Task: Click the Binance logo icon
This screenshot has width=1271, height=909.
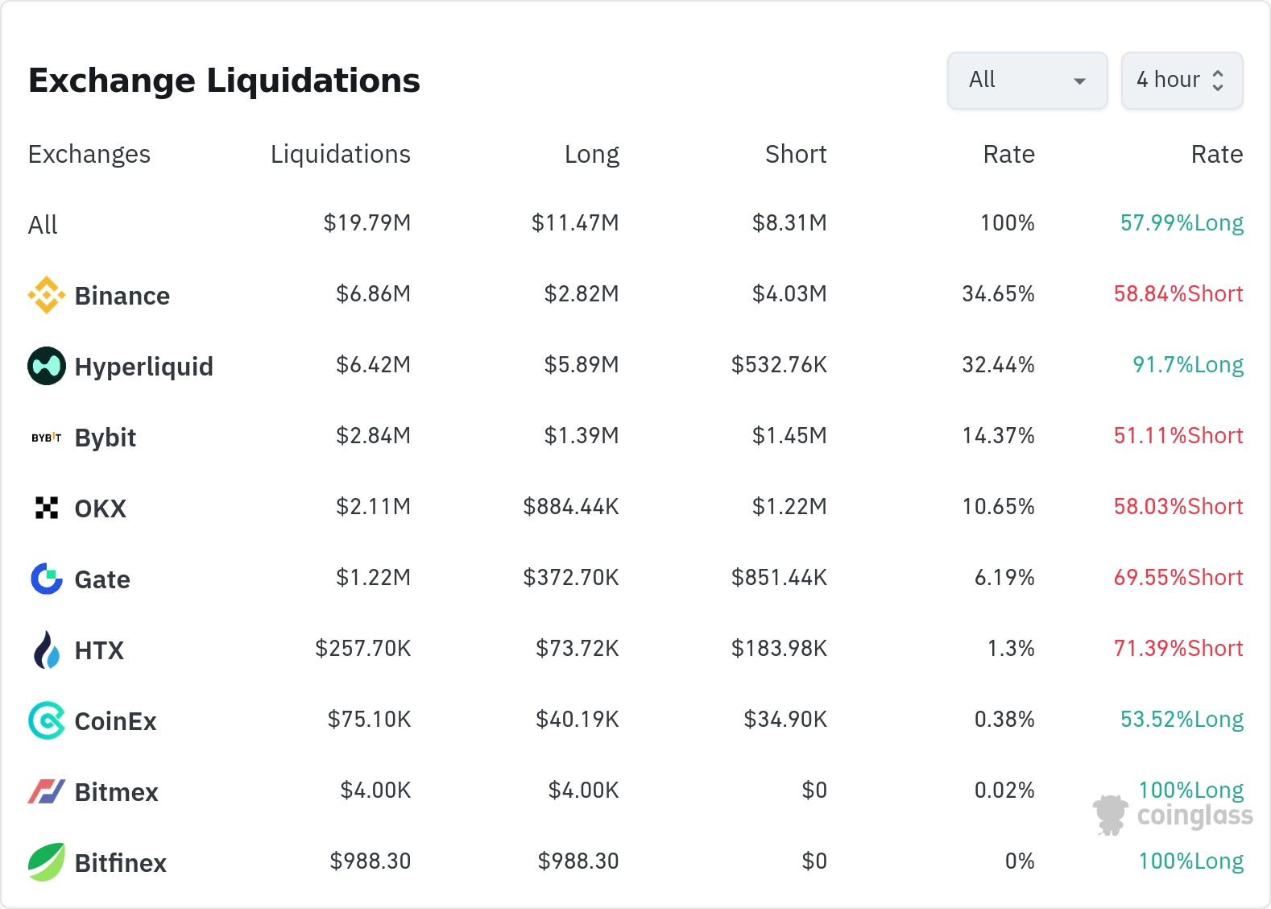Action: point(47,295)
